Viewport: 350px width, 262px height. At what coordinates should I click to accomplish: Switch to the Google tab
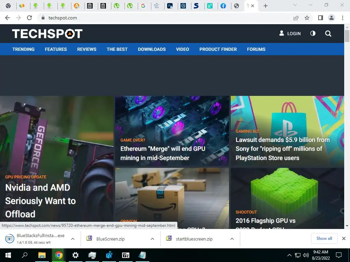[143, 6]
